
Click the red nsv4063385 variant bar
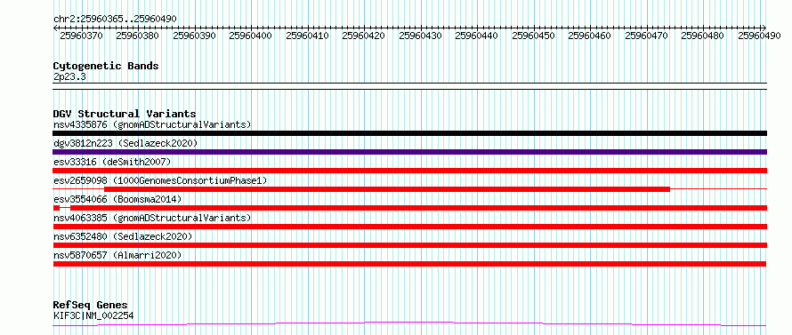coord(409,227)
